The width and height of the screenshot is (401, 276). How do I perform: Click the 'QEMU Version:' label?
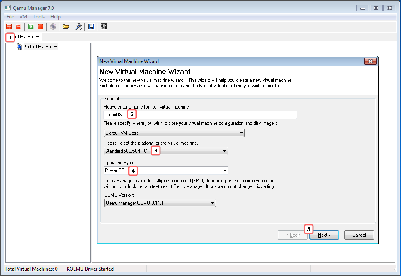[119, 195]
